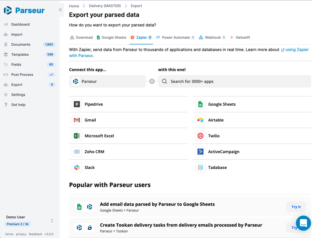View Templates in the sidebar
This screenshot has width=312, height=238.
coord(20,54)
